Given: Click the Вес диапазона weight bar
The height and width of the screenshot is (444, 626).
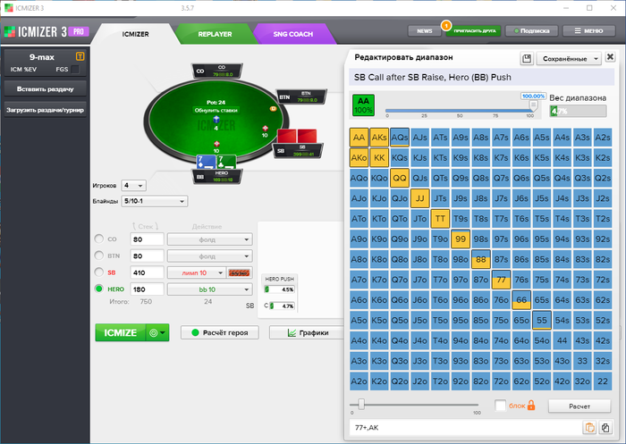Looking at the screenshot, I should click(578, 112).
